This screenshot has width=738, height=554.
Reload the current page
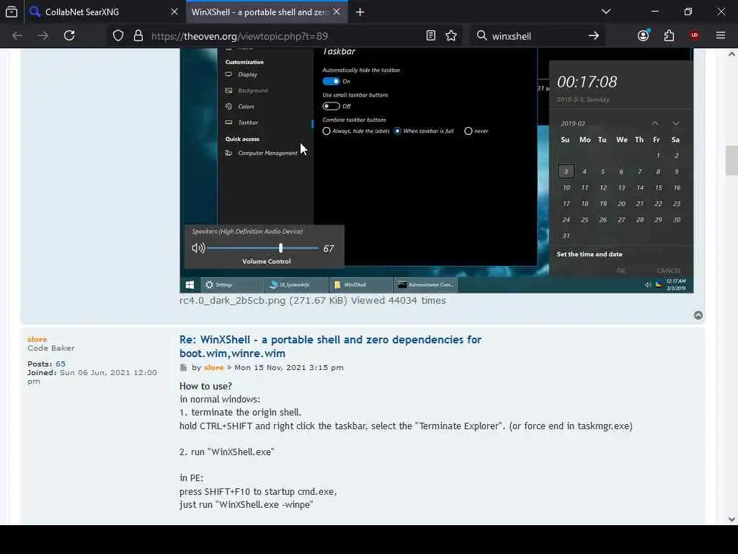69,35
